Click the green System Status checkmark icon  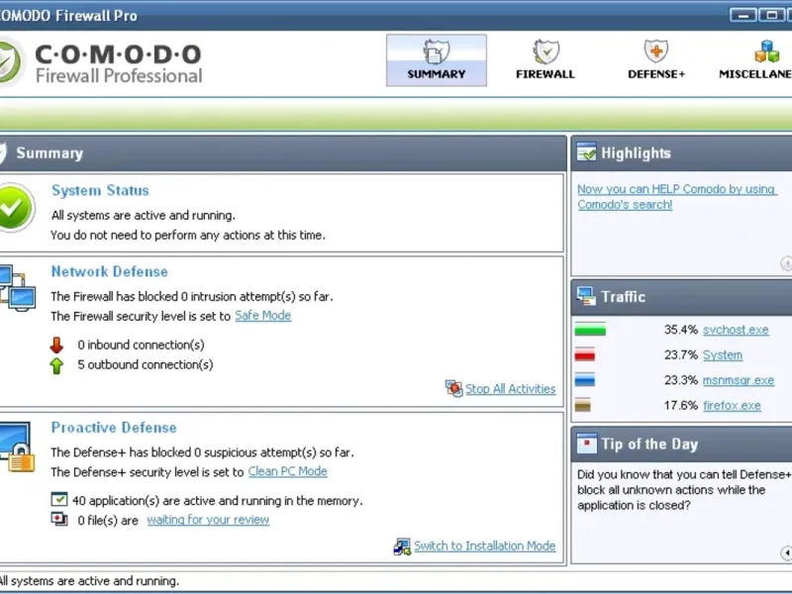(x=16, y=208)
